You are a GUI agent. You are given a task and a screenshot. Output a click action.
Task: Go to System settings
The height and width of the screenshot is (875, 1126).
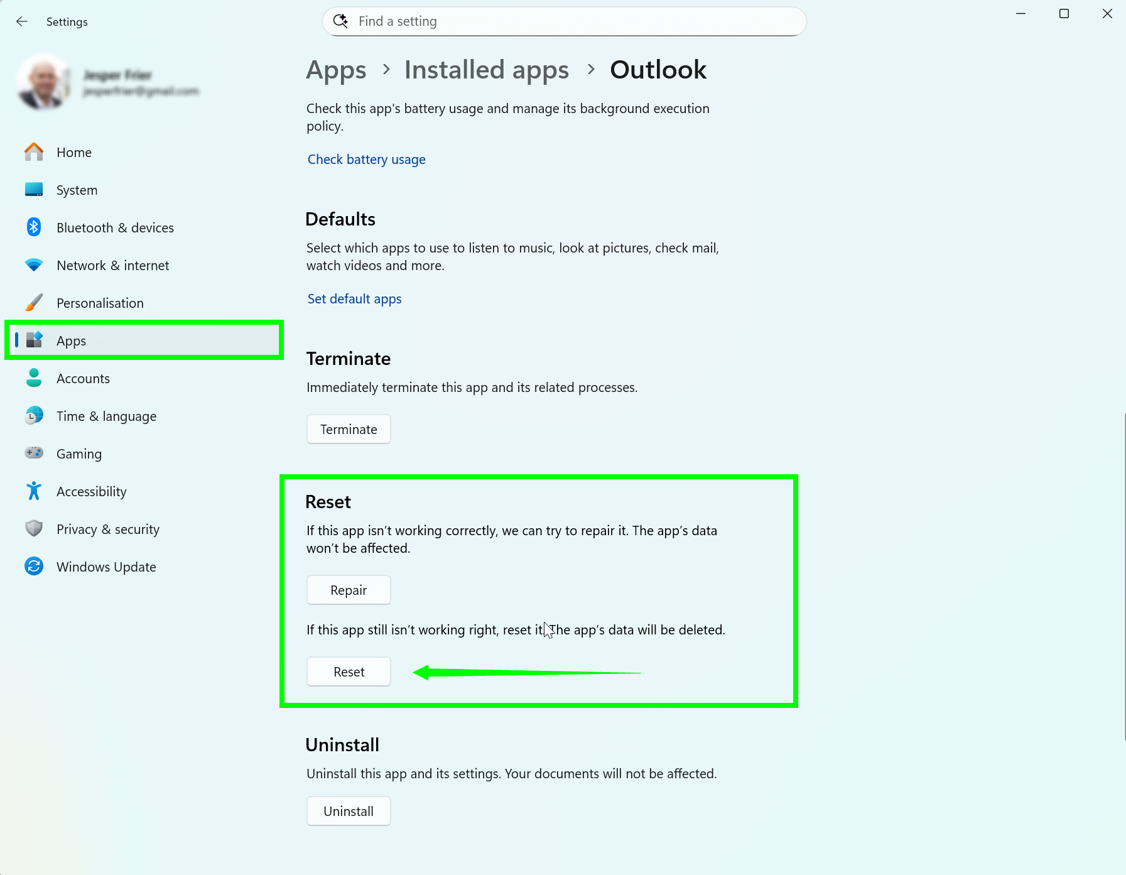point(144,190)
